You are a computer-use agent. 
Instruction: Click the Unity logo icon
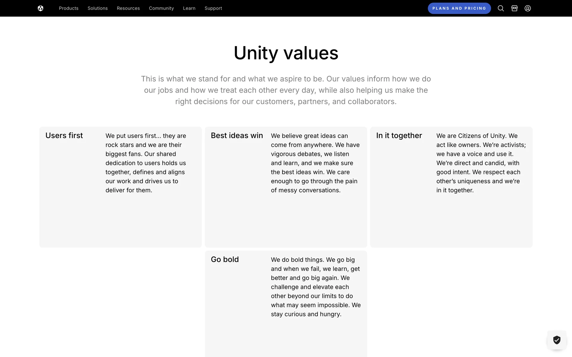click(41, 8)
